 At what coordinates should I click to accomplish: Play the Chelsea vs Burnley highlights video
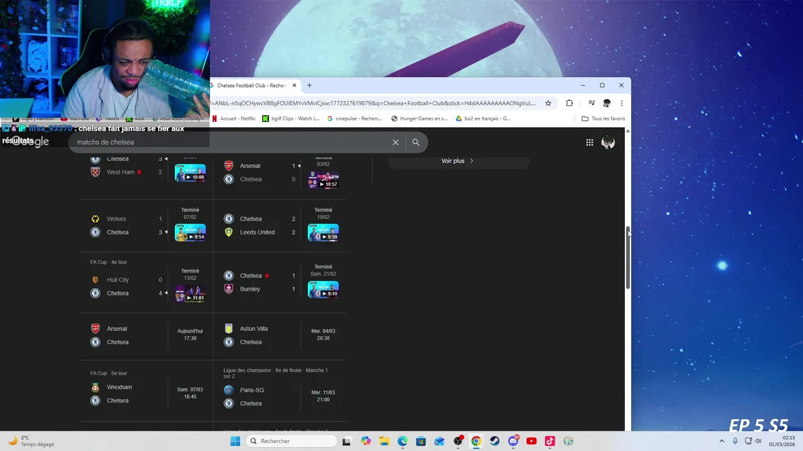[x=324, y=289]
